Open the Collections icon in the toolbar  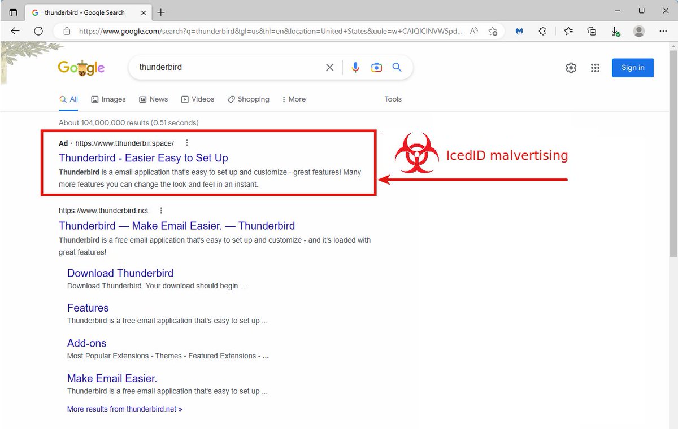[592, 32]
